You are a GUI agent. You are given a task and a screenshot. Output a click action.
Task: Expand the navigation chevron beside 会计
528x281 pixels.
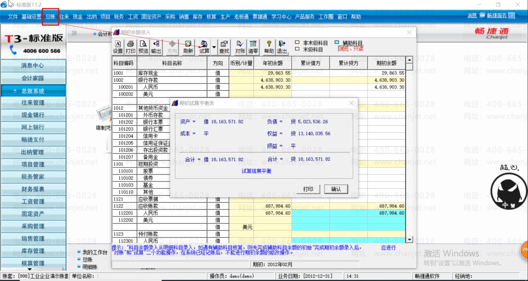[74, 34]
